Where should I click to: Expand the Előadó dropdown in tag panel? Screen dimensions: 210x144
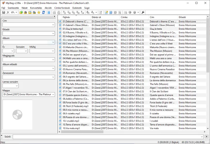(x=53, y=34)
